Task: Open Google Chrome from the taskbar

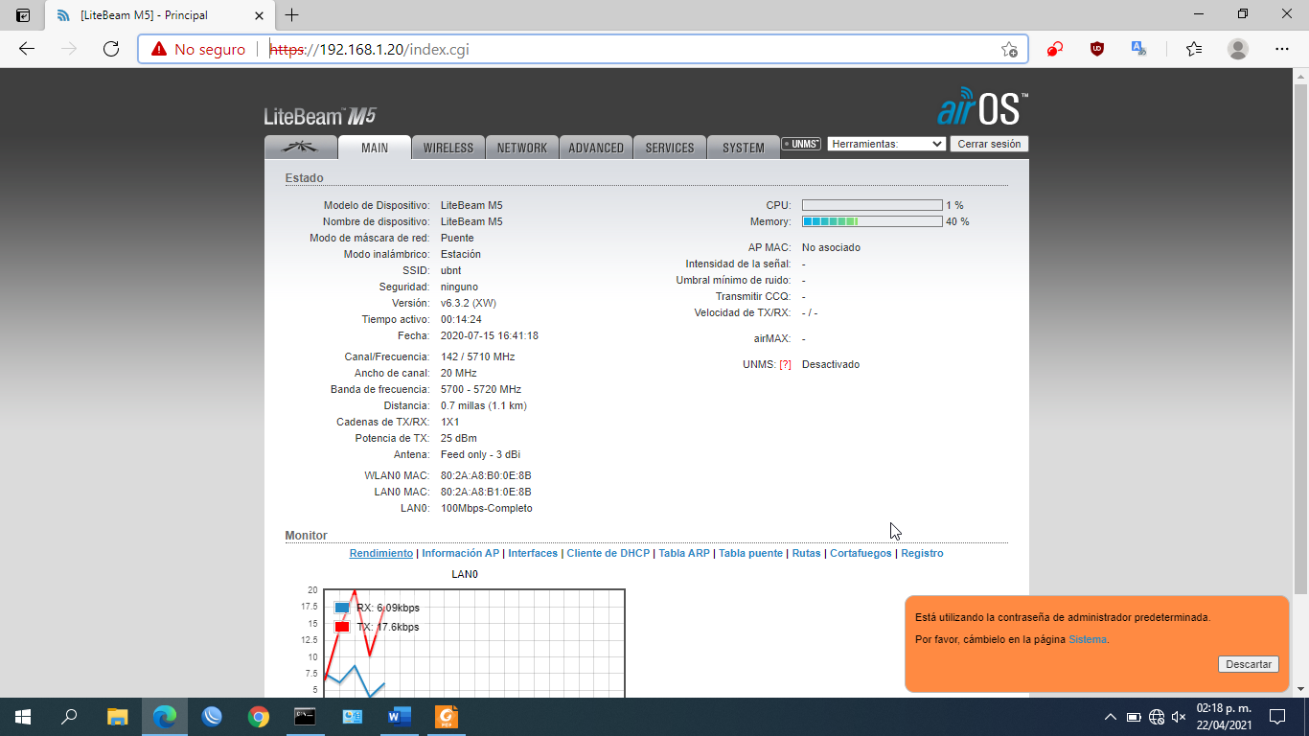Action: (258, 716)
